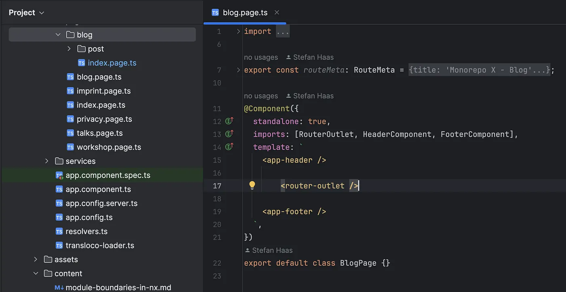
Task: Expand the post folder chevron
Action: pyautogui.click(x=69, y=49)
